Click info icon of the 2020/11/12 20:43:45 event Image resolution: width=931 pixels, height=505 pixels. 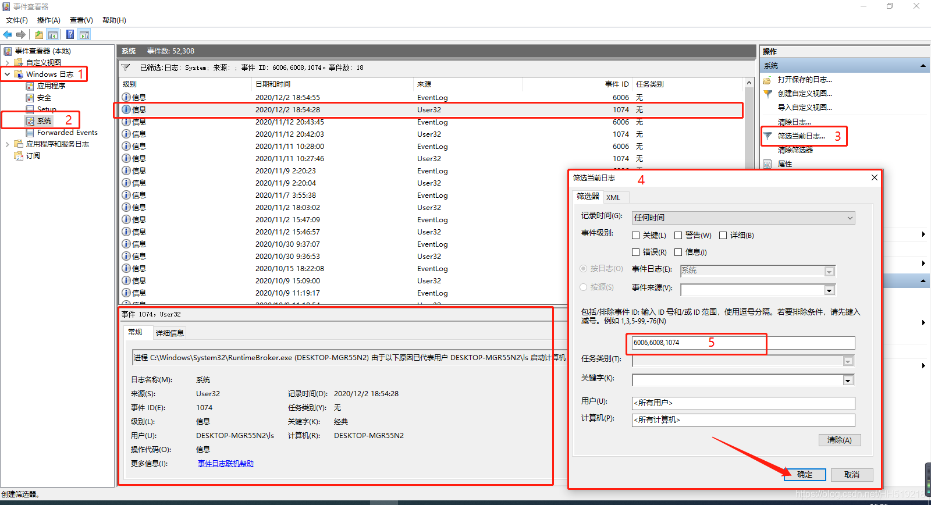point(126,122)
